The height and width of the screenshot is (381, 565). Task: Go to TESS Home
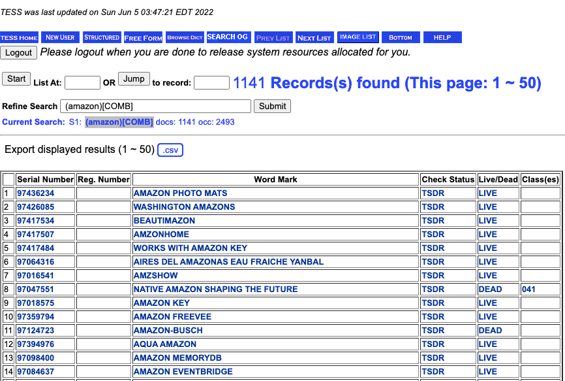19,37
